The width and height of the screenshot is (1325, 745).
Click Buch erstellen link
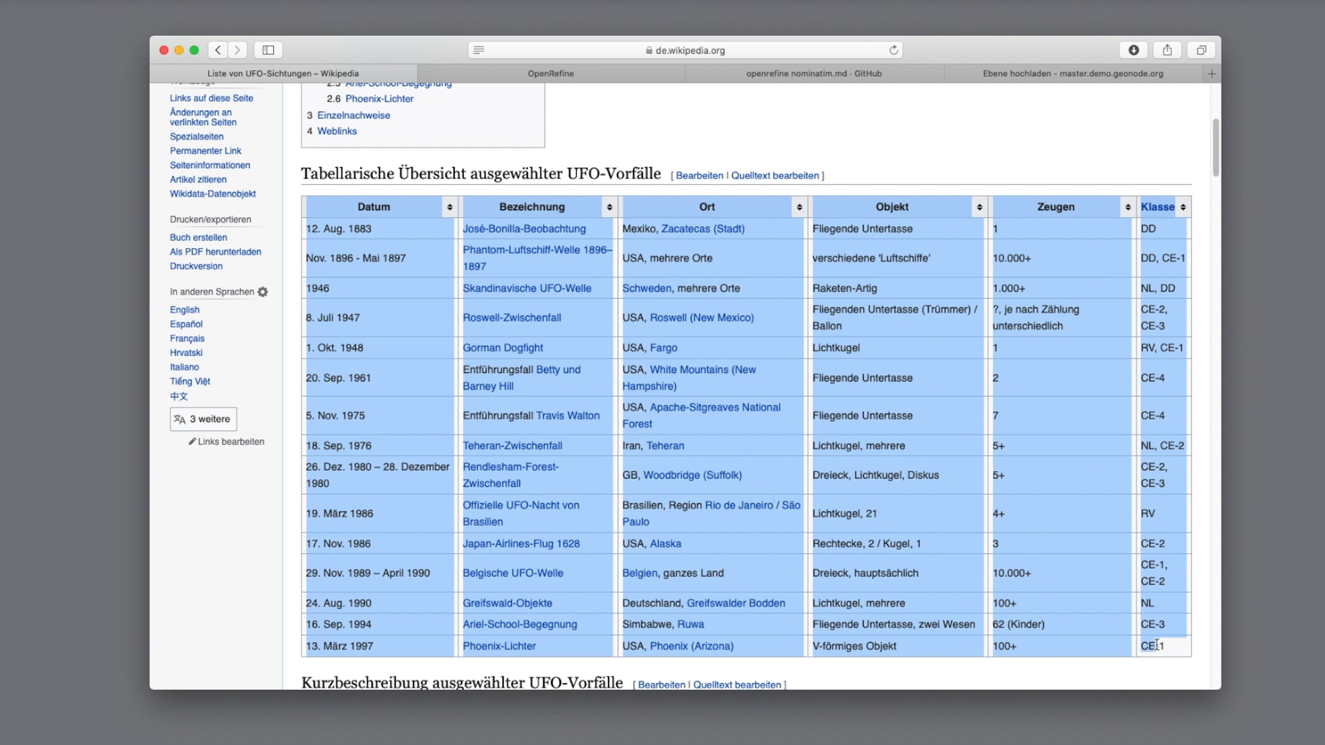(x=198, y=237)
